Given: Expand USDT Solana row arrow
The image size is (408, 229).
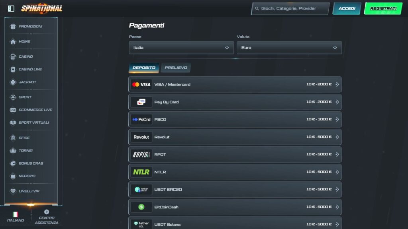Looking at the screenshot, I should tap(337, 224).
